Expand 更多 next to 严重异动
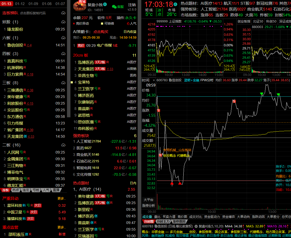The height and width of the screenshot is (238, 291). [x=61, y=199]
